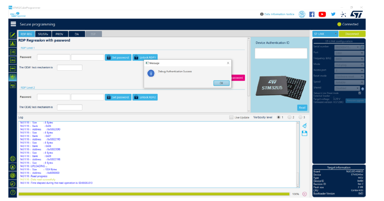The height and width of the screenshot is (201, 384).
Task: Click the 10 years anniversary badge
Action: click(302, 14)
